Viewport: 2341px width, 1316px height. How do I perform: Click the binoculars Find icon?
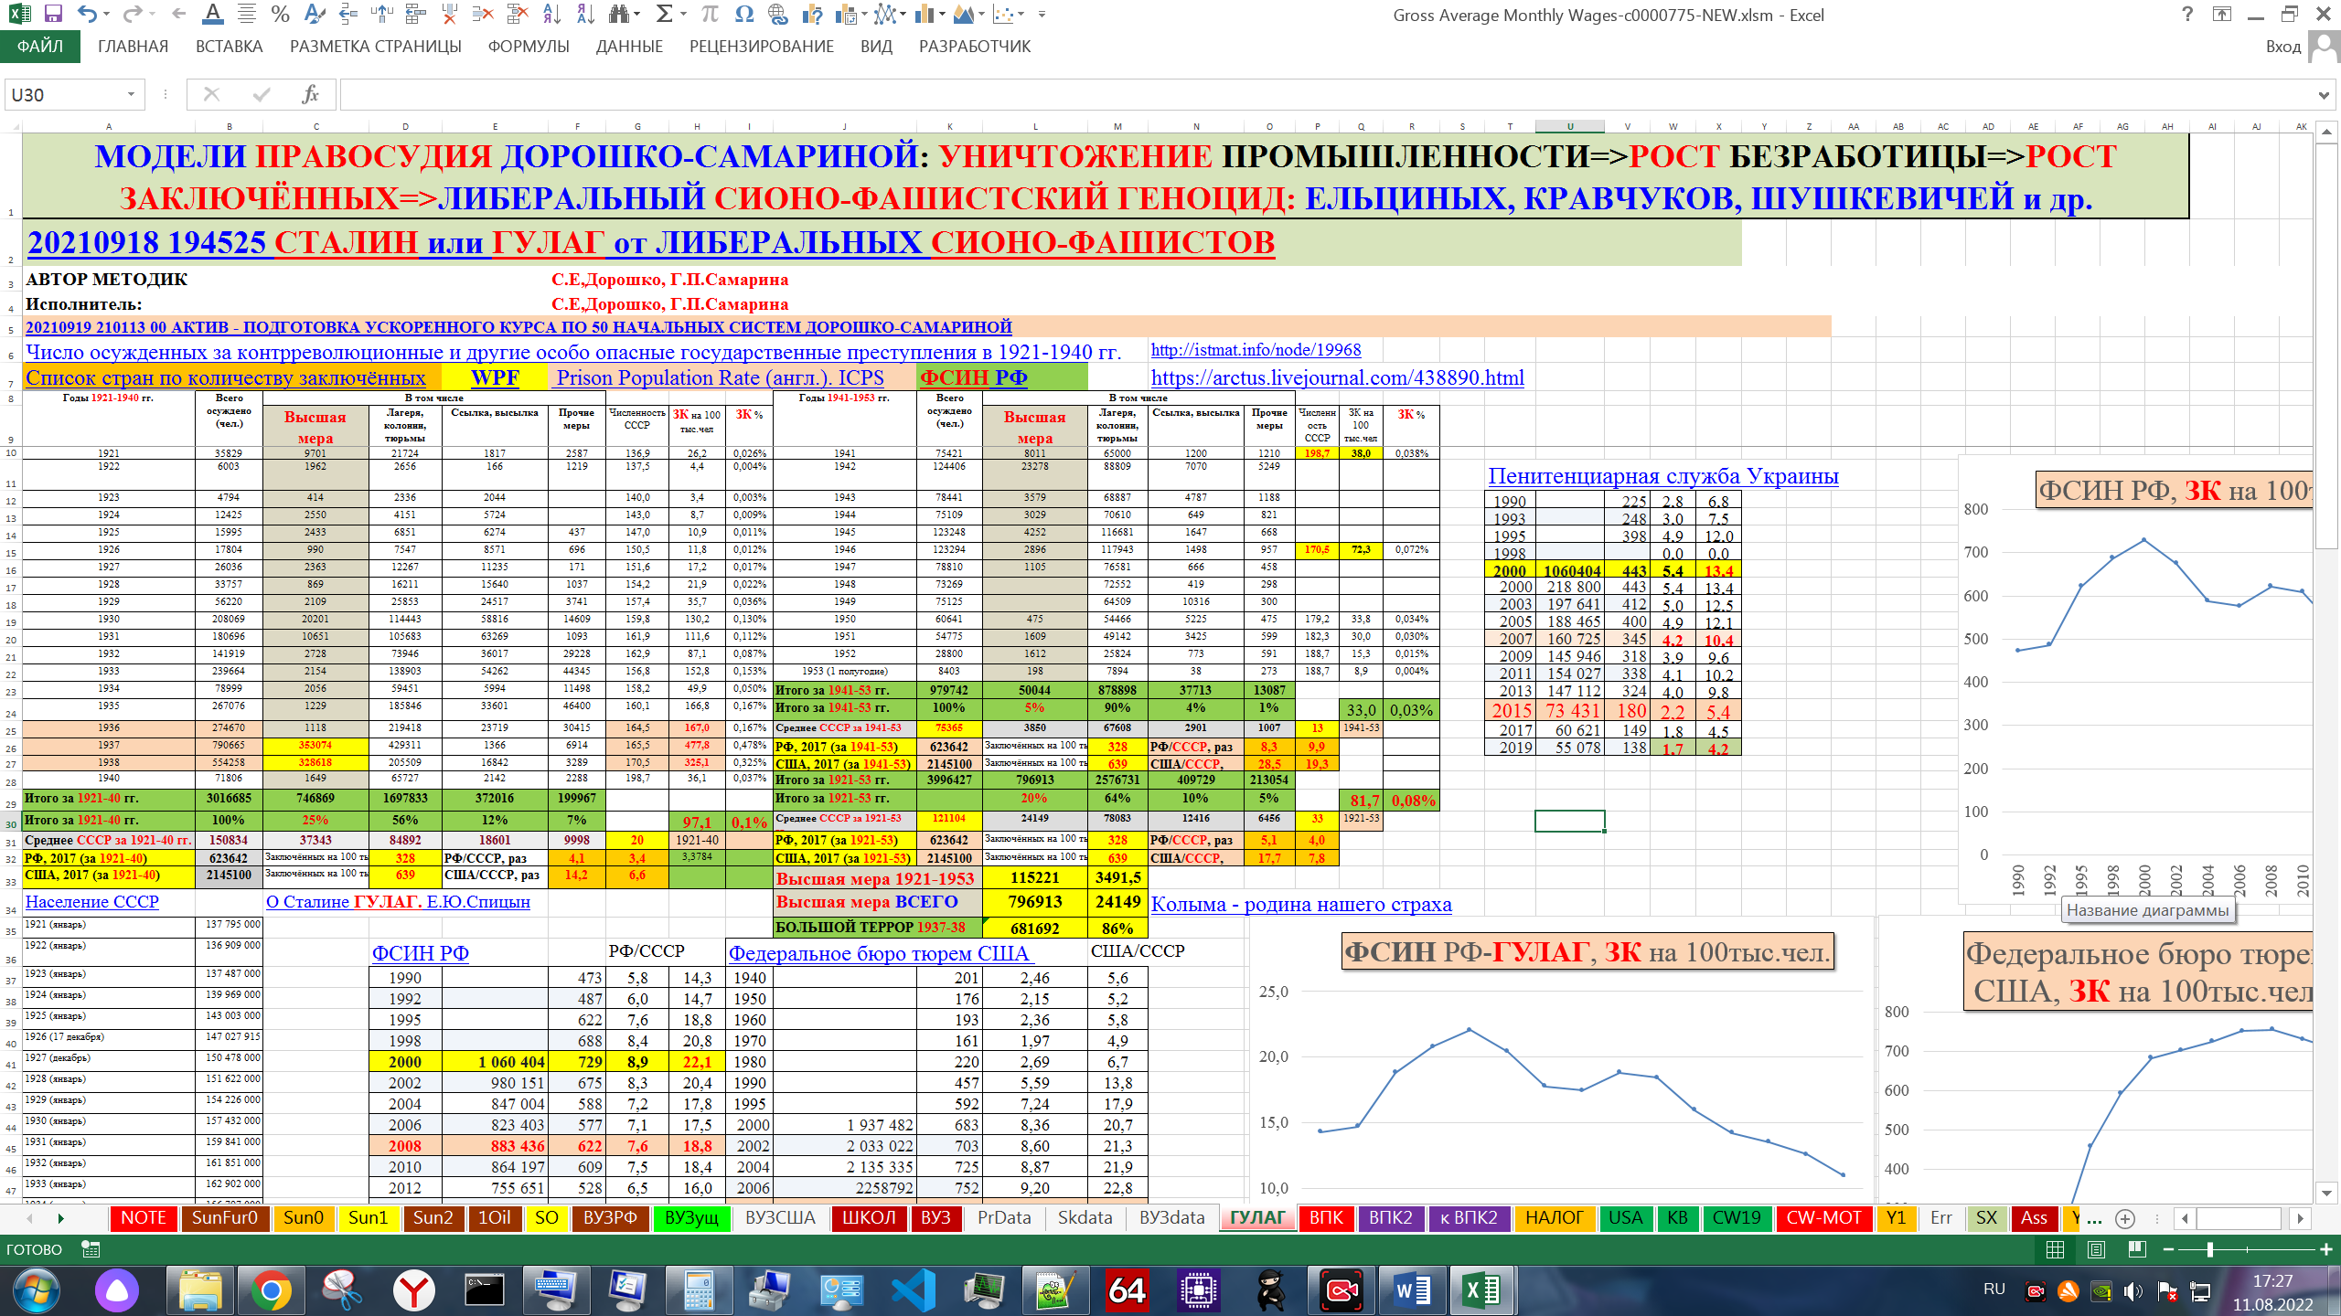(x=621, y=15)
